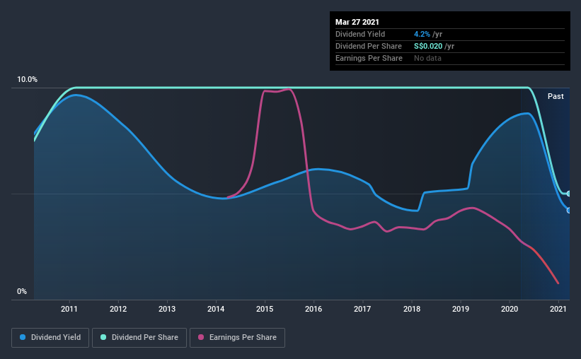581x359 pixels.
Task: Toggle the Dividend Yield legend button
Action: point(50,338)
